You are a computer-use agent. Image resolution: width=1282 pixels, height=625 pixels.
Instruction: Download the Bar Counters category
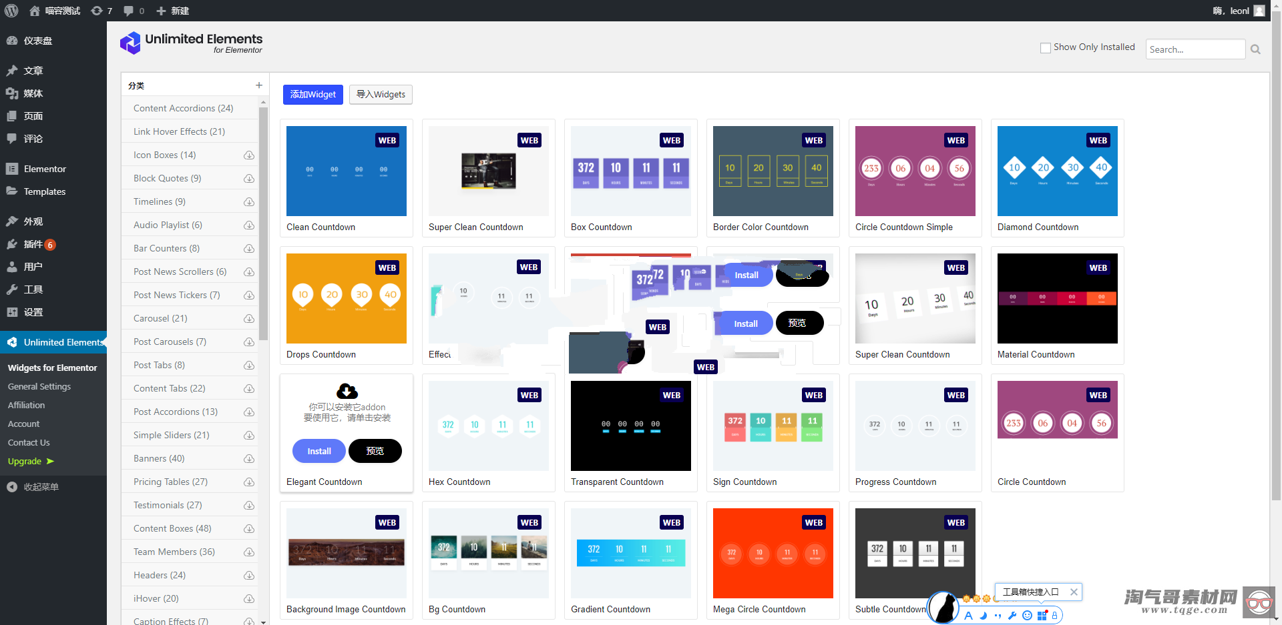tap(249, 248)
